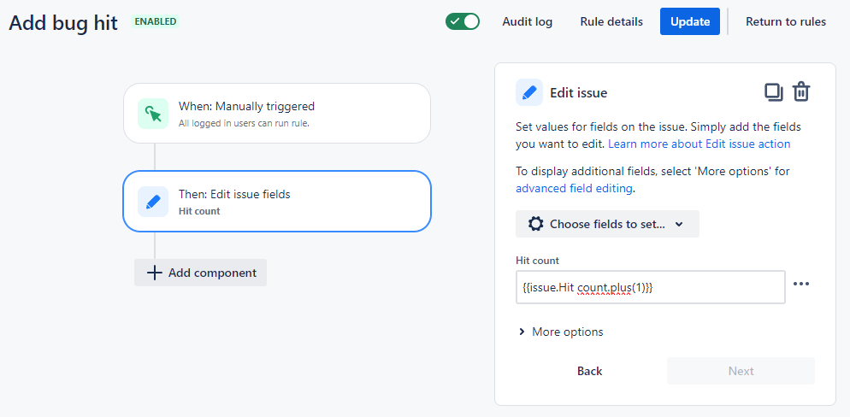Click the trash delete icon
Screen dimensions: 850x417
tap(800, 92)
